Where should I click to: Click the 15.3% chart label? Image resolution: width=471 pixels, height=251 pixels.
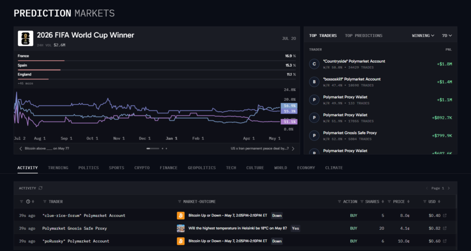click(x=290, y=111)
